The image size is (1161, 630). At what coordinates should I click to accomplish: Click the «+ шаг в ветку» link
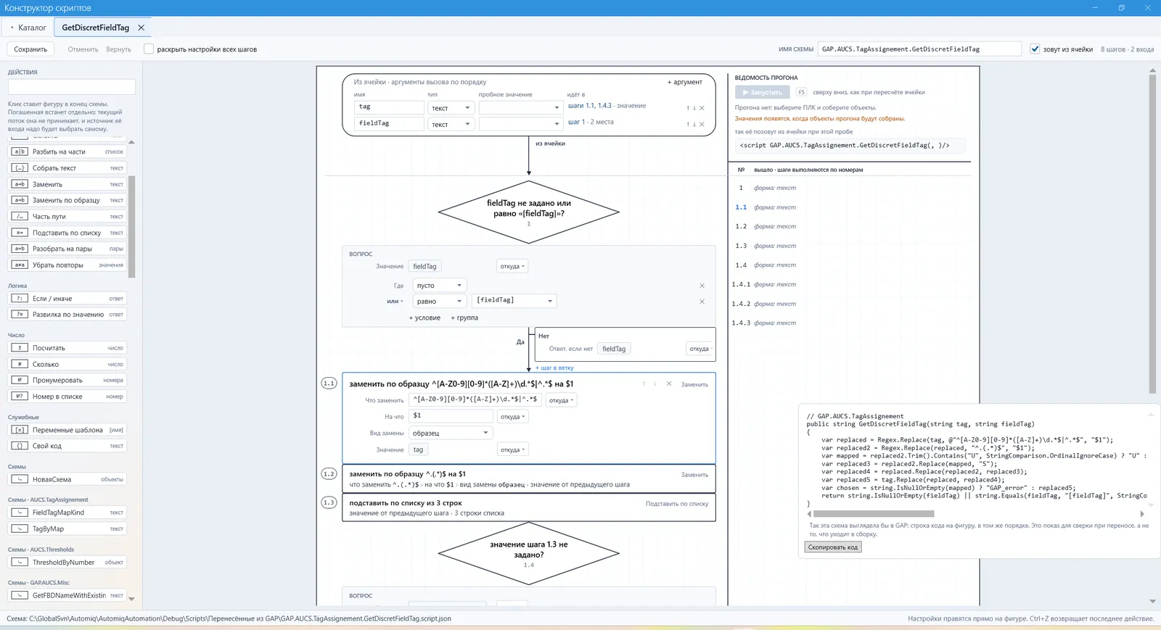point(554,368)
